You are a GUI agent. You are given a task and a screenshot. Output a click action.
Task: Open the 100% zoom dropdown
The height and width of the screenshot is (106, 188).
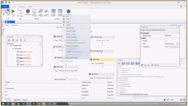click(178, 100)
